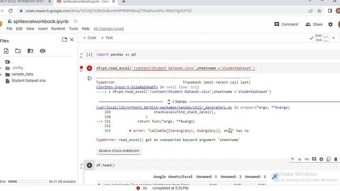Image resolution: width=340 pixels, height=191 pixels.
Task: Add comment to cell icon
Action: click(x=314, y=159)
